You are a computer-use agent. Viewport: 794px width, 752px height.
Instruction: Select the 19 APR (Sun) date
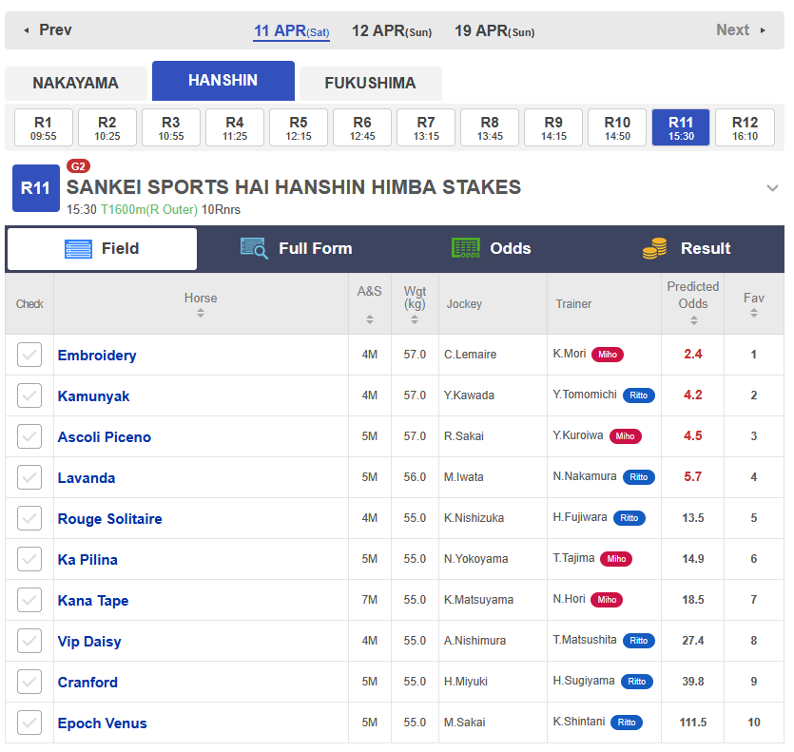tap(494, 30)
